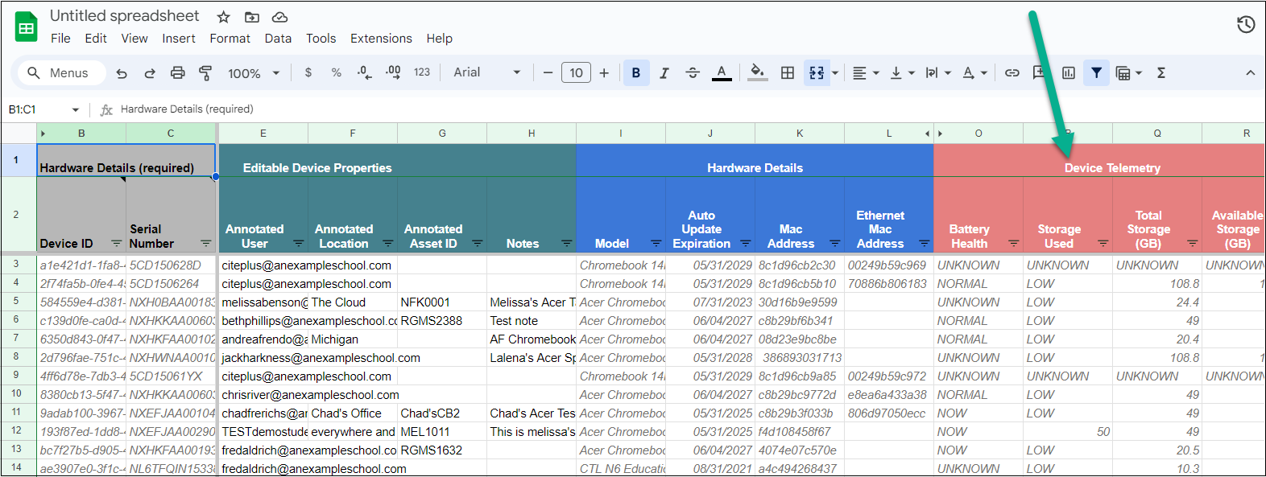The width and height of the screenshot is (1266, 477).
Task: Toggle italic formatting
Action: (x=664, y=72)
